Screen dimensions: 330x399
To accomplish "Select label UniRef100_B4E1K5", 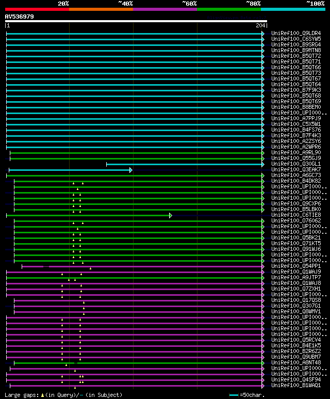I will pos(296,345).
